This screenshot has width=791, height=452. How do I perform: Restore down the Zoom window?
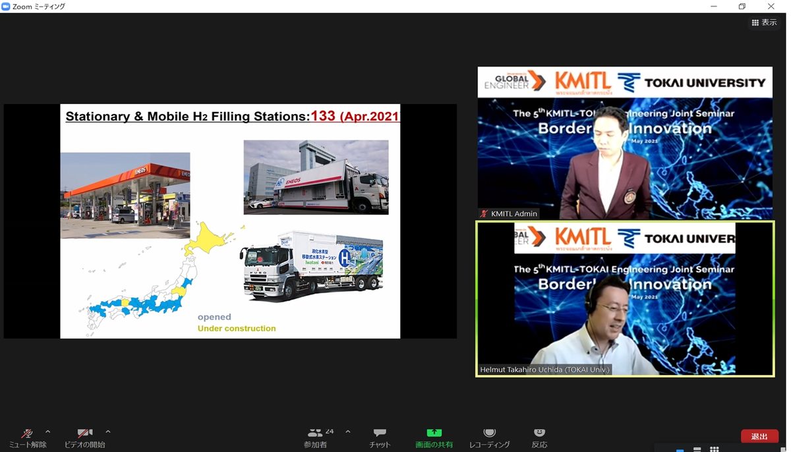[742, 7]
